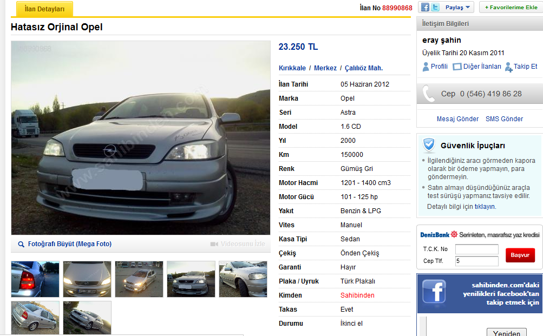Image resolution: width=543 pixels, height=336 pixels.
Task: Select the listing number 88990868
Action: [397, 8]
